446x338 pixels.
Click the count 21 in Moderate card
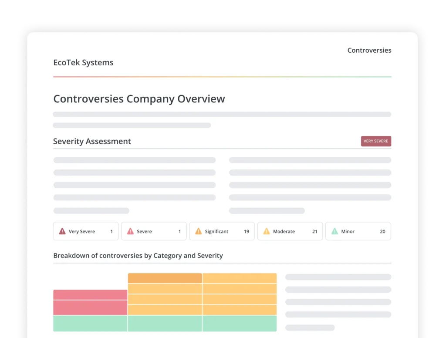pyautogui.click(x=314, y=232)
